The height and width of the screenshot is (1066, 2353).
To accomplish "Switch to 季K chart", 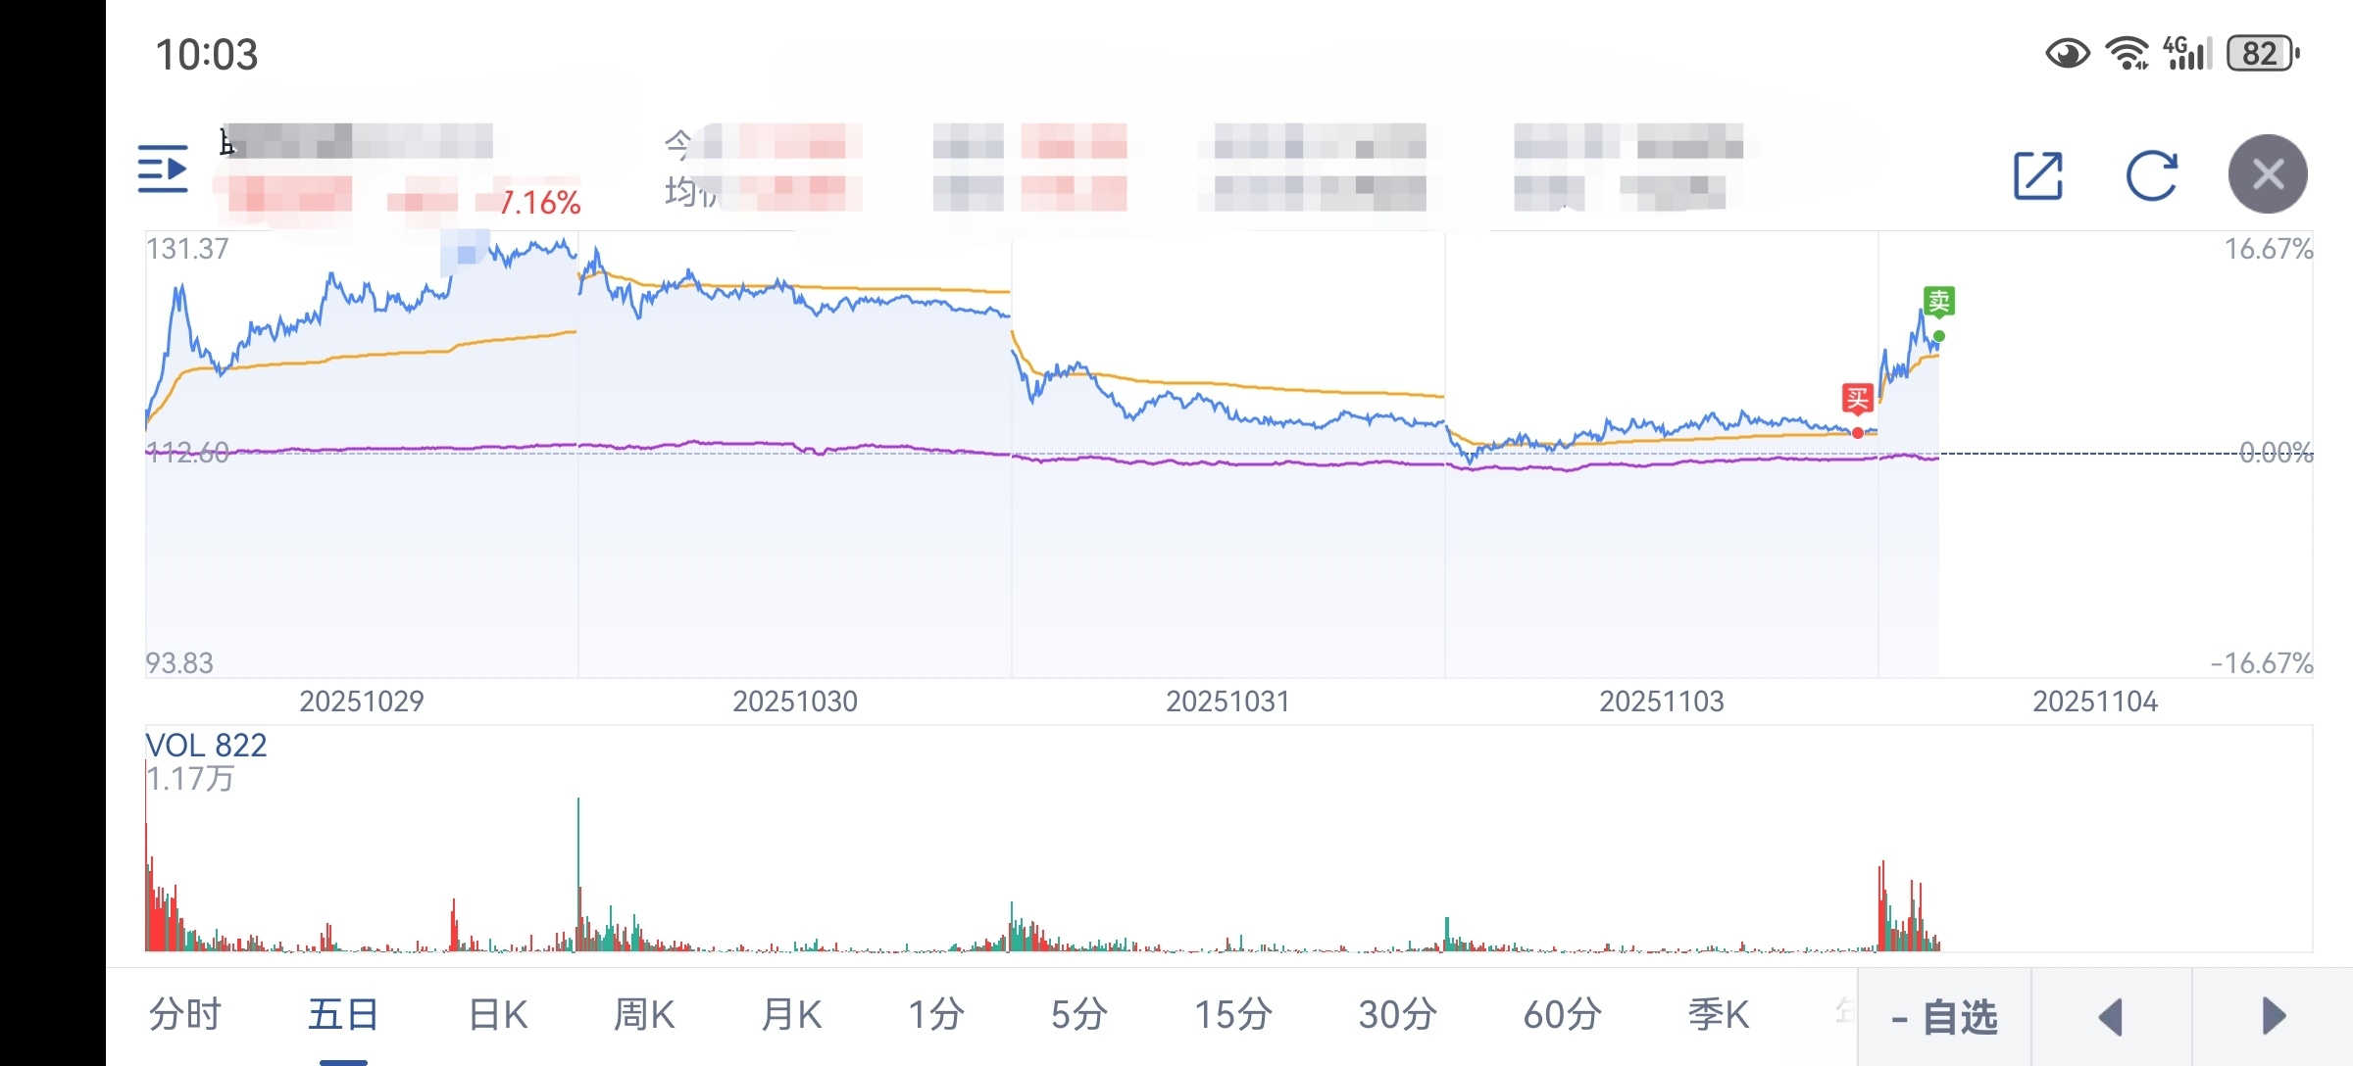I will [x=1718, y=1014].
